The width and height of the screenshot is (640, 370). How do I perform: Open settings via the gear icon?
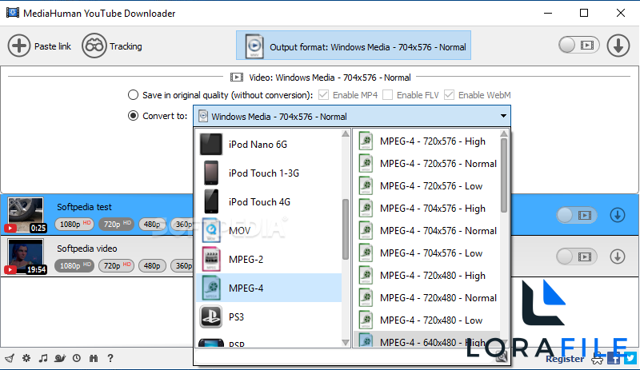26,358
